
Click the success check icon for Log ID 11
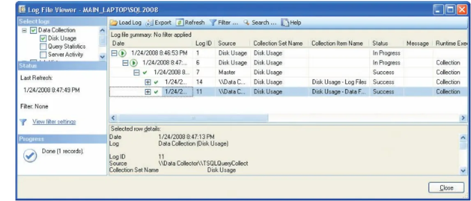click(156, 92)
